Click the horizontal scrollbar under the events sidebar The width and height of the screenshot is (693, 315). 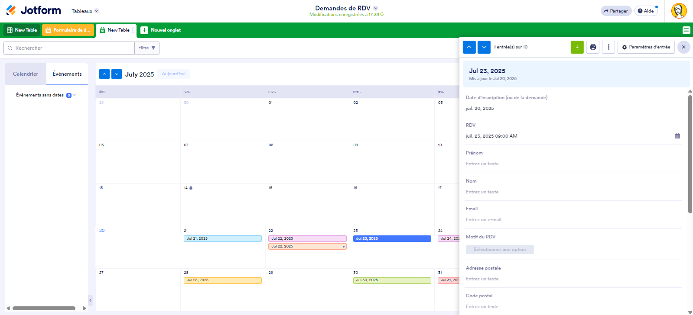click(x=44, y=309)
